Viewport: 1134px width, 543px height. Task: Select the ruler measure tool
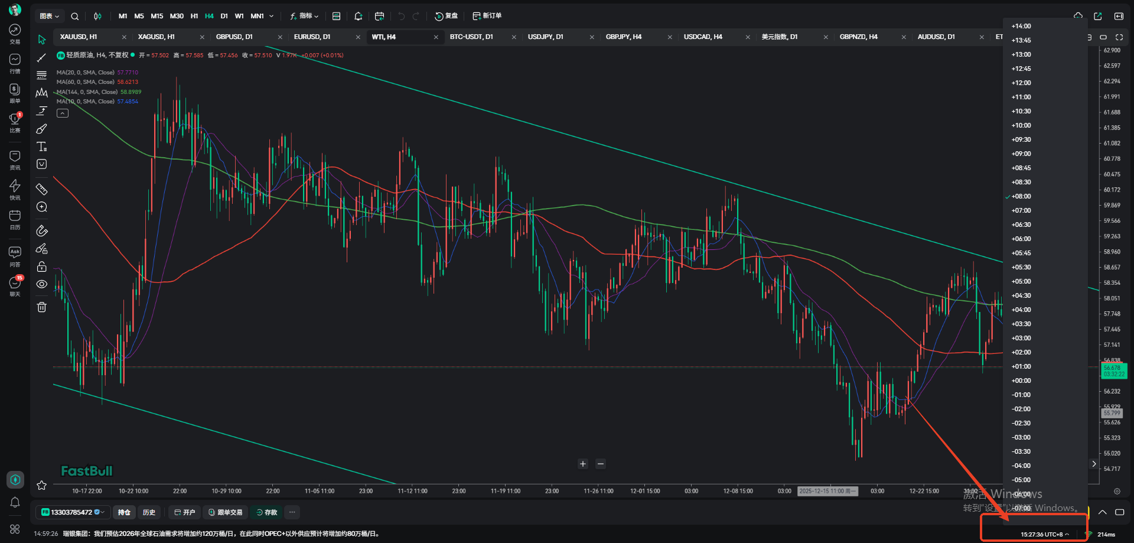pos(41,189)
